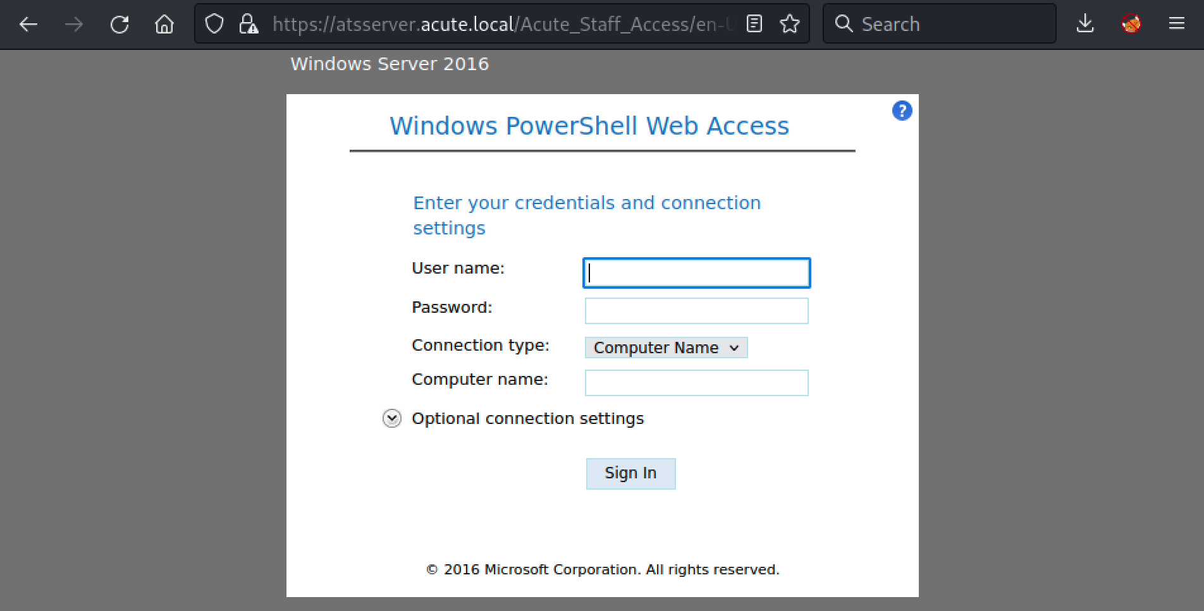This screenshot has height=611, width=1204.
Task: Click the blue help question mark icon
Action: coord(902,111)
